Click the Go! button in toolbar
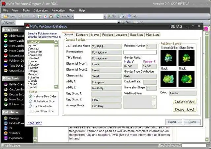The height and width of the screenshot is (149, 211). point(112,16)
